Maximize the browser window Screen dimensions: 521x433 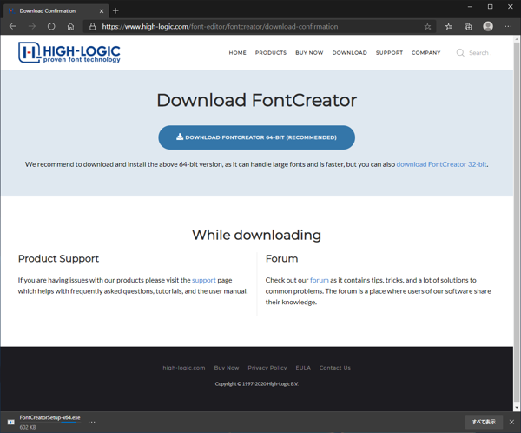(x=490, y=7)
